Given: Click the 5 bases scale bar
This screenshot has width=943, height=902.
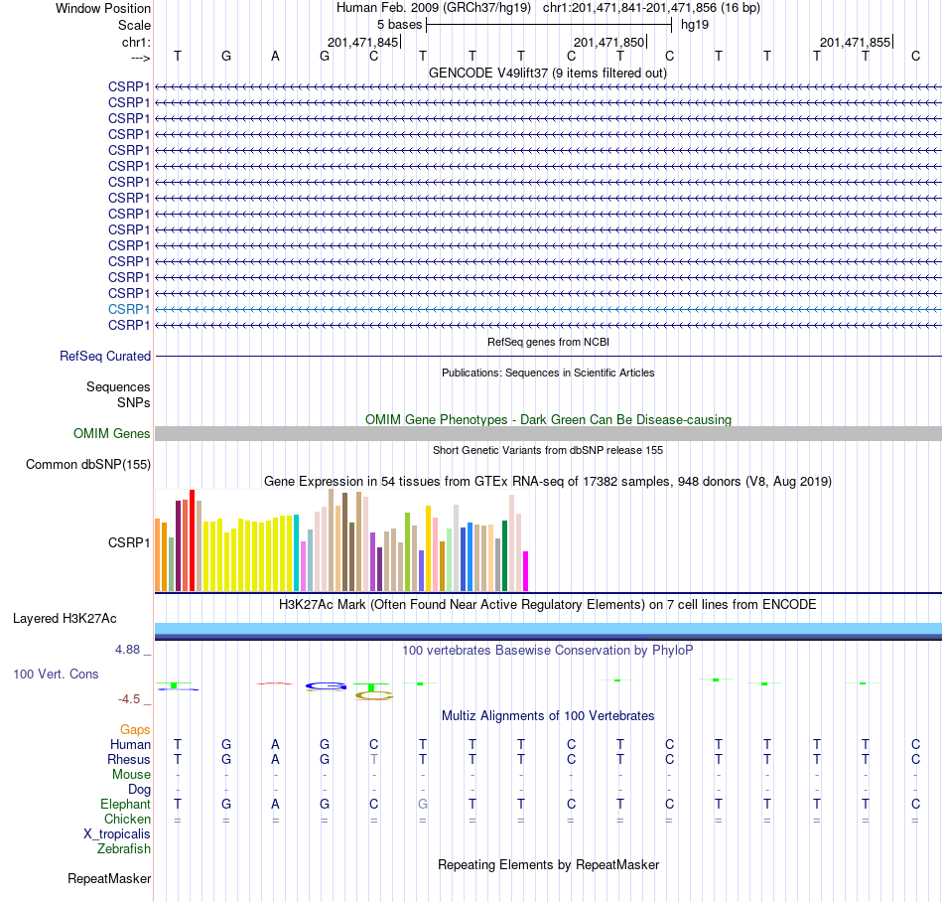Looking at the screenshot, I should click(549, 25).
